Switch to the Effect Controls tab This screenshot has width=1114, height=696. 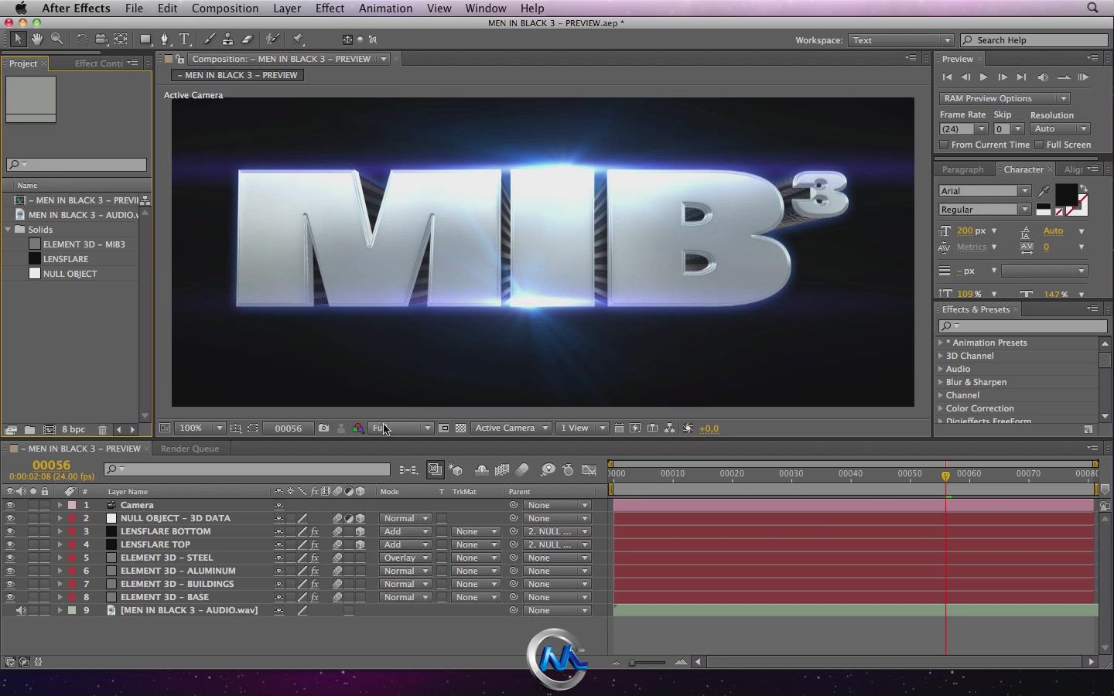tap(98, 63)
